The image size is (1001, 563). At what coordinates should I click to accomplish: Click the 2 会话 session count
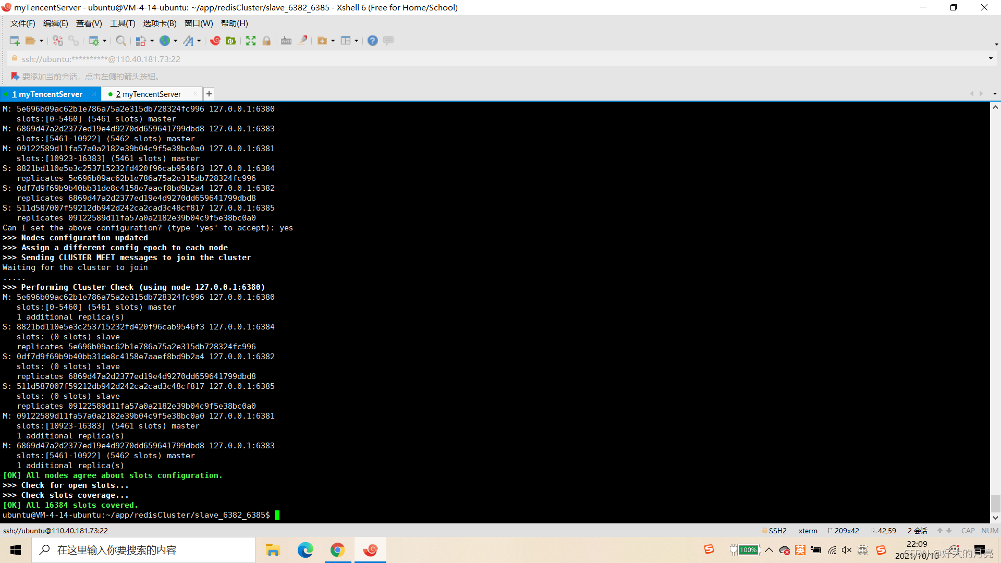pos(918,531)
